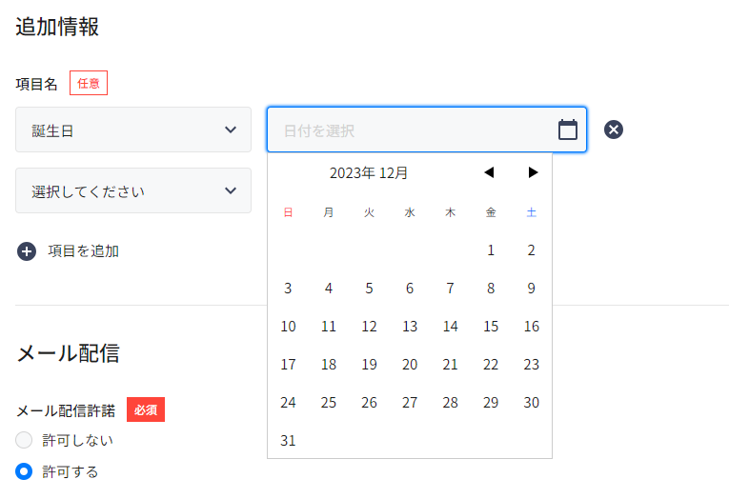Go to previous month arrow

click(x=489, y=172)
